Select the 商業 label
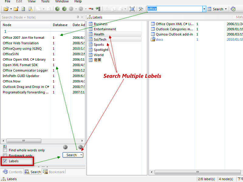 tap(98, 60)
